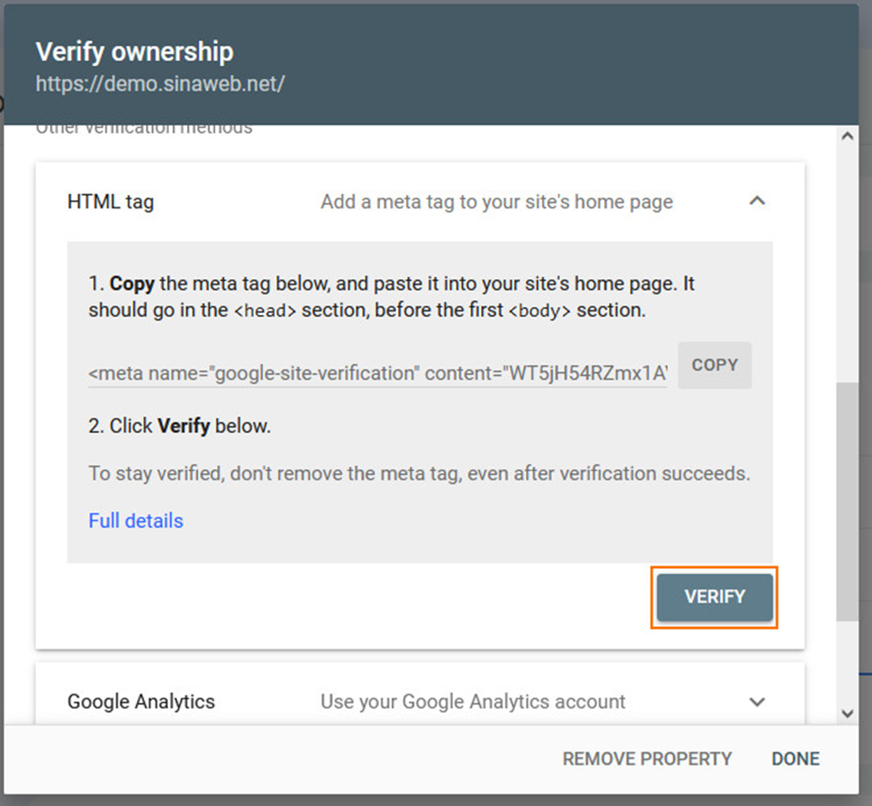Click the "To stay verified" note text

tap(419, 473)
